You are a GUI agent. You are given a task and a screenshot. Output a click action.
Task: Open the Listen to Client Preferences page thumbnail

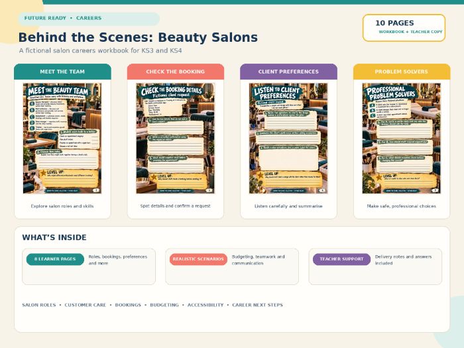[x=288, y=138]
